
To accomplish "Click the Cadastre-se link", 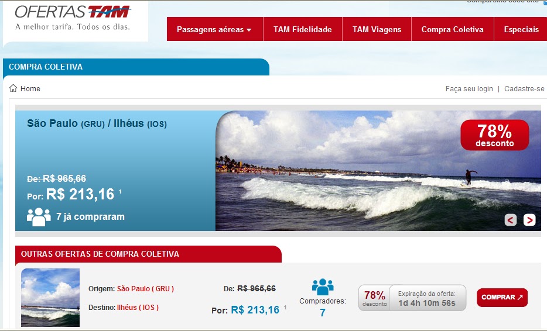I will click(524, 89).
